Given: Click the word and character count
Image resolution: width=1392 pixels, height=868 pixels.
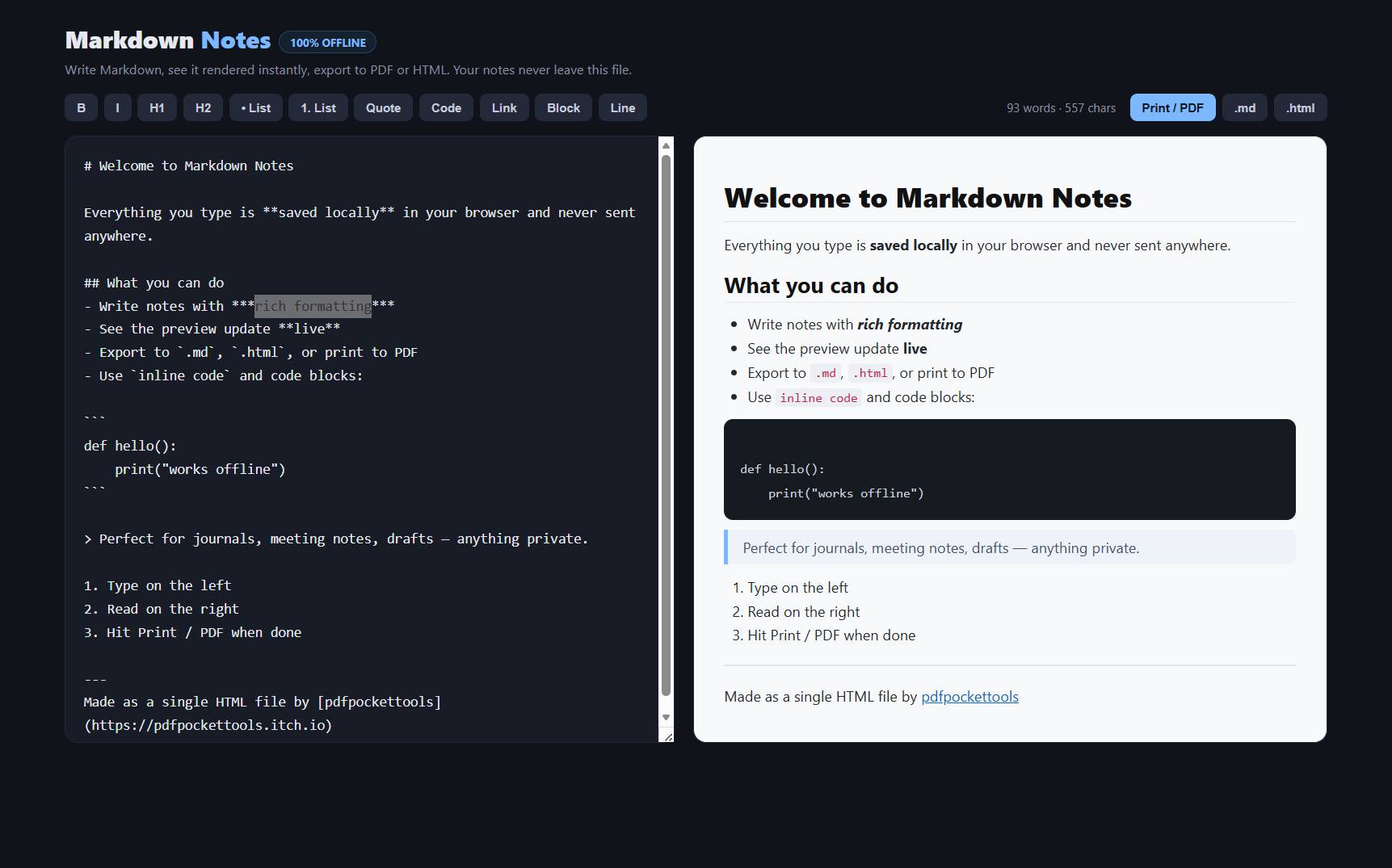Looking at the screenshot, I should click(x=1061, y=108).
